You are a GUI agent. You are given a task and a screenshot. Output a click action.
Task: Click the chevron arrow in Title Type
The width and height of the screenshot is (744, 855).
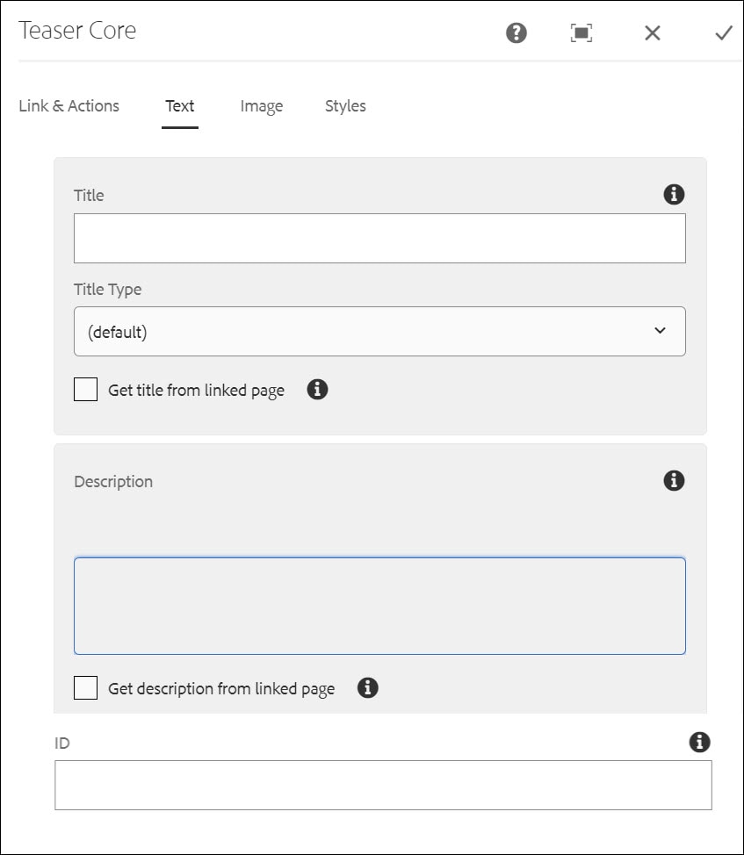[x=660, y=330]
